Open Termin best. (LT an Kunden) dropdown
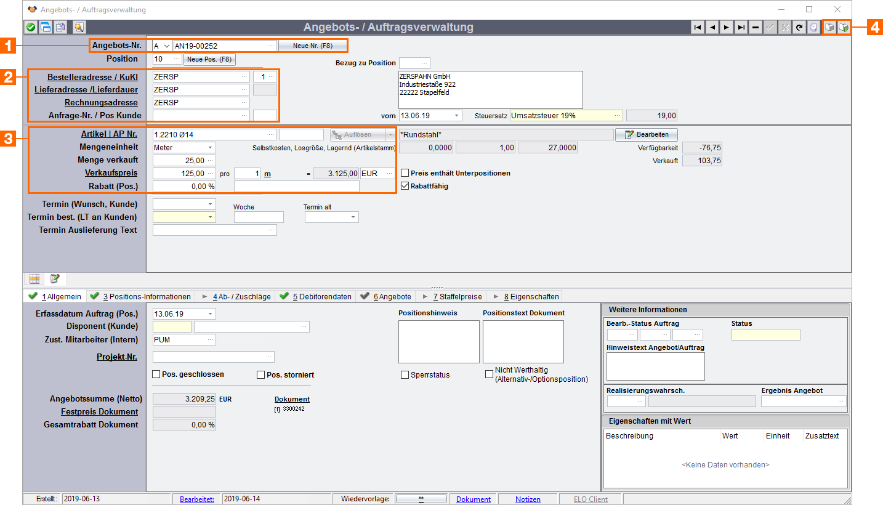The height and width of the screenshot is (505, 883). (211, 217)
